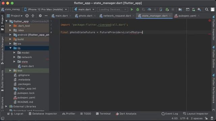The image size is (216, 121).
Task: Open Flutter Inspector side panel
Action: point(214,28)
